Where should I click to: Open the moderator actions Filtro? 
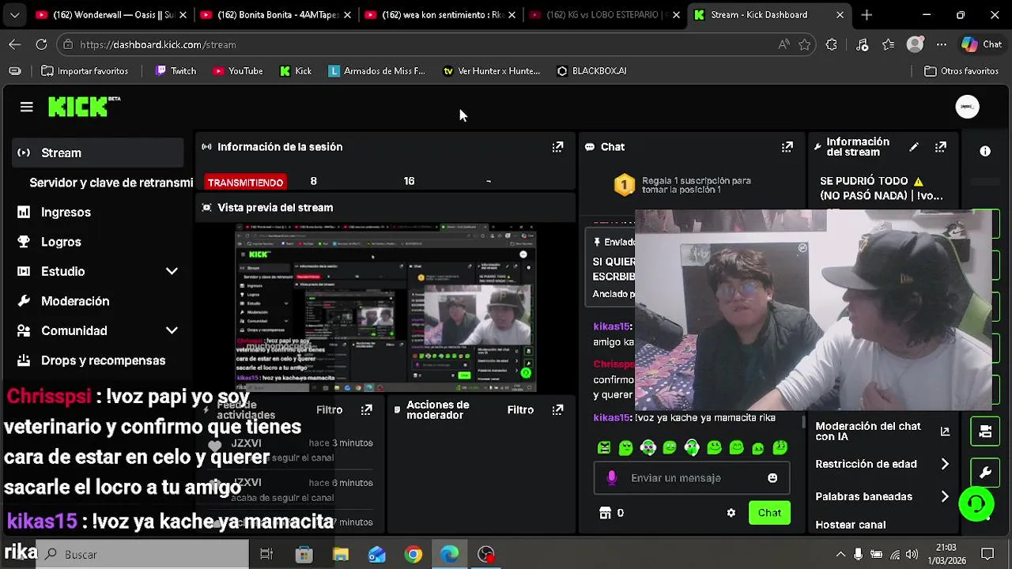coord(520,409)
